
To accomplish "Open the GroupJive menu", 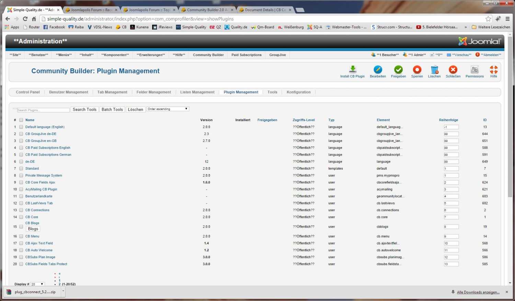I will coord(277,55).
